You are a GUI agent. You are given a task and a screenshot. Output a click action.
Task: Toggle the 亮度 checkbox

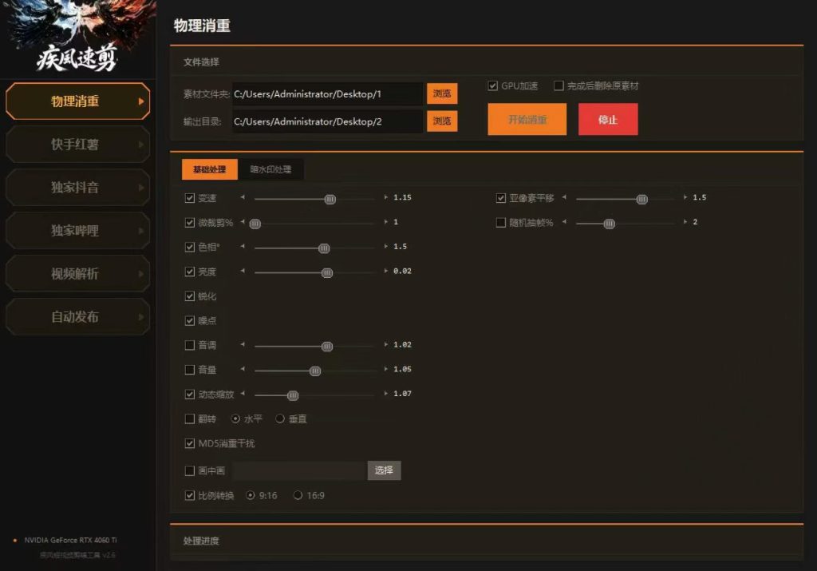[x=190, y=272]
